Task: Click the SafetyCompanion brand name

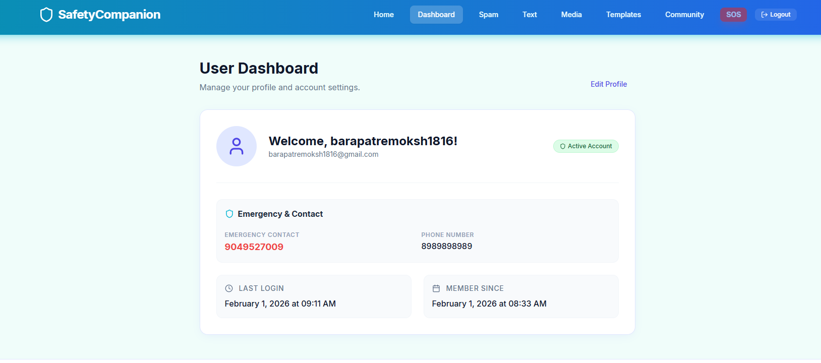Action: click(109, 15)
